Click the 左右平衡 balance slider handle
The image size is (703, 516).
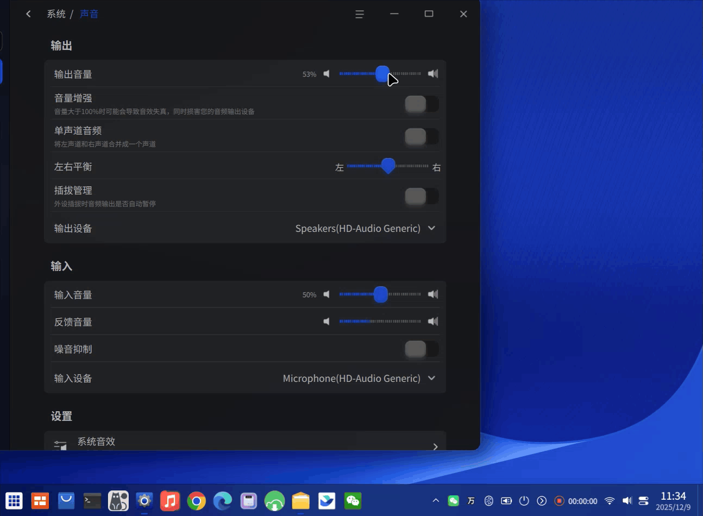click(388, 166)
